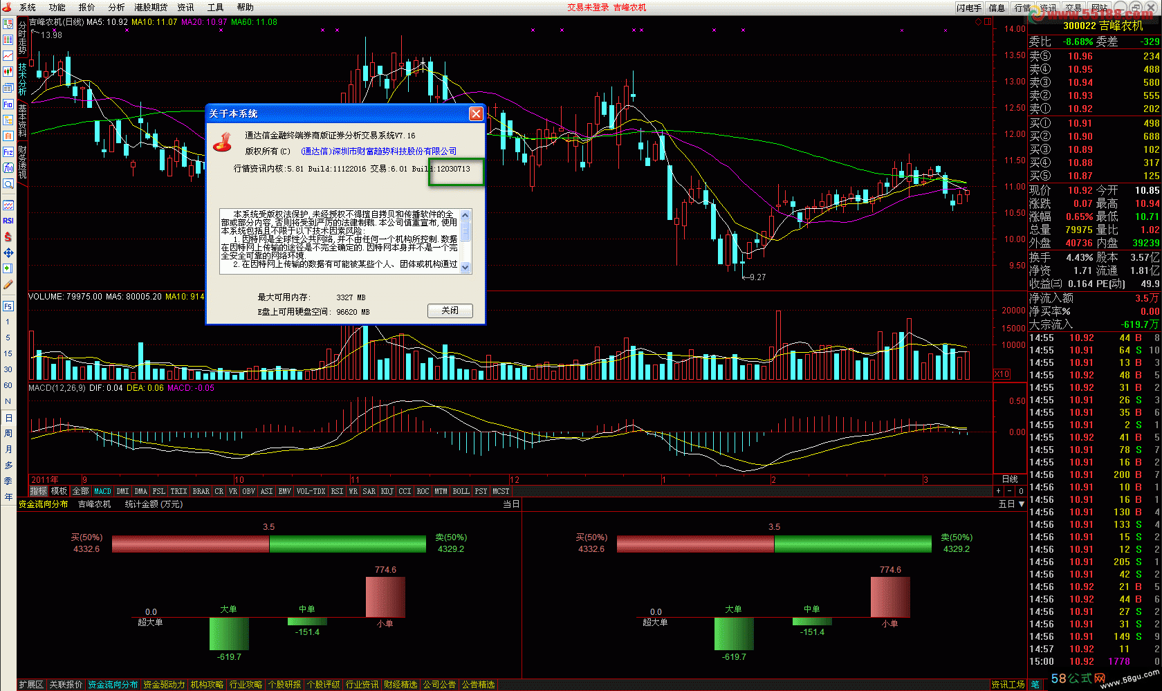Open the 分析 menu

[116, 8]
